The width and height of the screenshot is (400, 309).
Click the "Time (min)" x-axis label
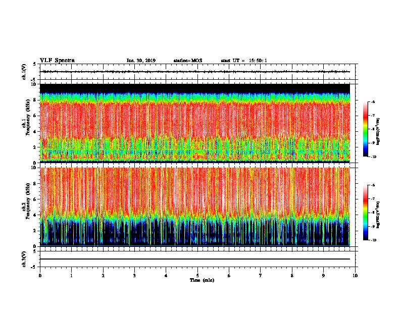click(x=202, y=280)
